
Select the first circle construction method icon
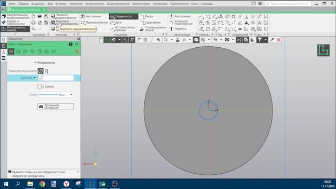point(11,51)
